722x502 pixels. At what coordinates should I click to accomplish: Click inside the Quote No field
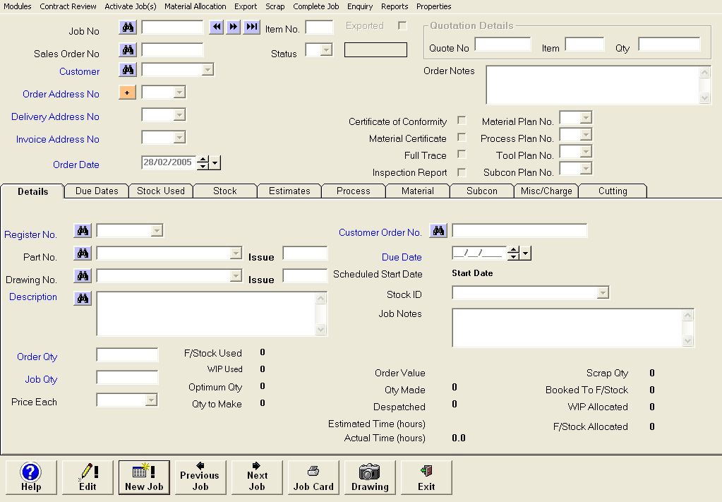[503, 44]
